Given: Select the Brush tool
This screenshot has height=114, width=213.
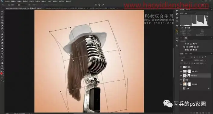Looking at the screenshot, I should coord(2,31).
